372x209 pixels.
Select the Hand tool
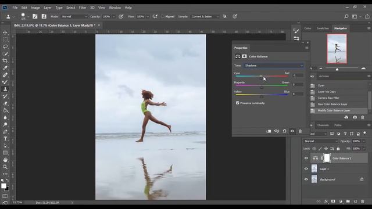(5, 160)
